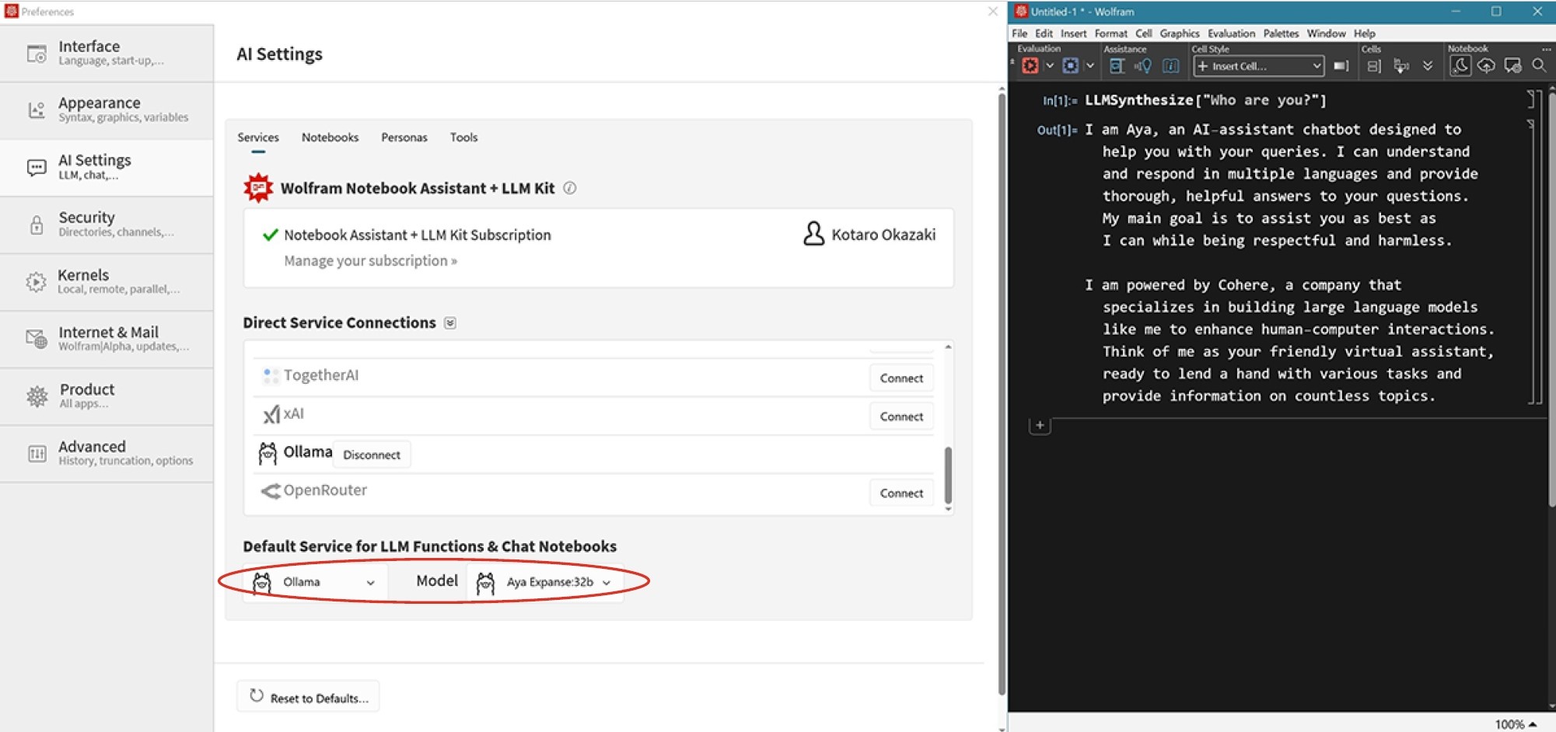Screen dimensions: 1556x732
Task: Select the Out[1] cell label
Action: click(1058, 131)
